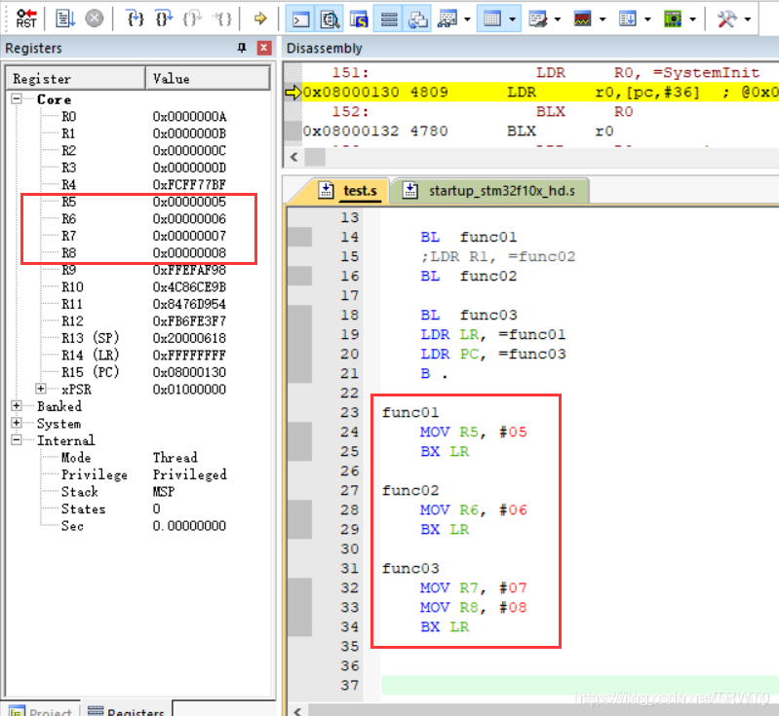Select R5 value 0x00000005
Viewport: 779px width, 716px height.
pyautogui.click(x=189, y=202)
